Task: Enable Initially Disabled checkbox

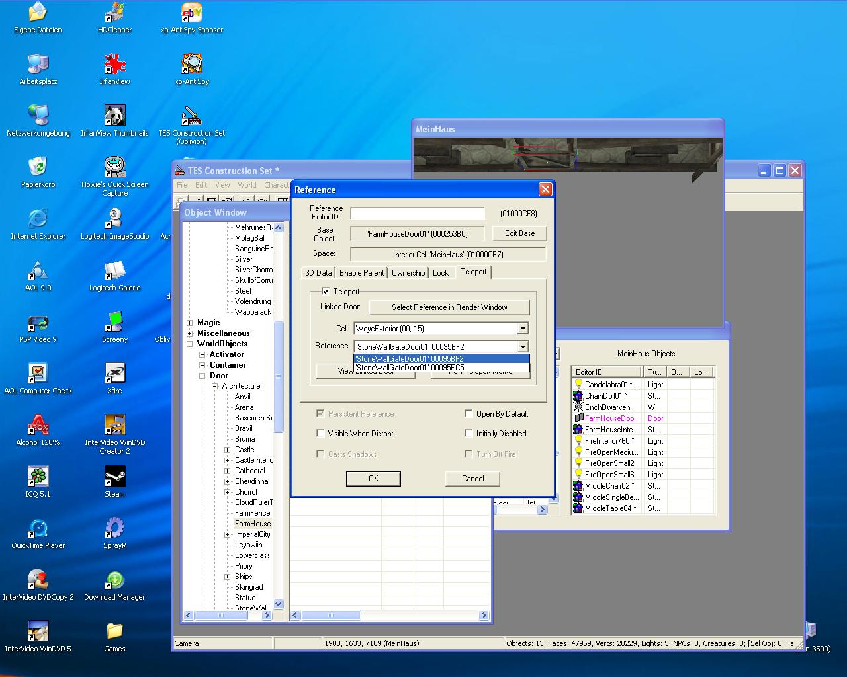Action: pos(469,434)
